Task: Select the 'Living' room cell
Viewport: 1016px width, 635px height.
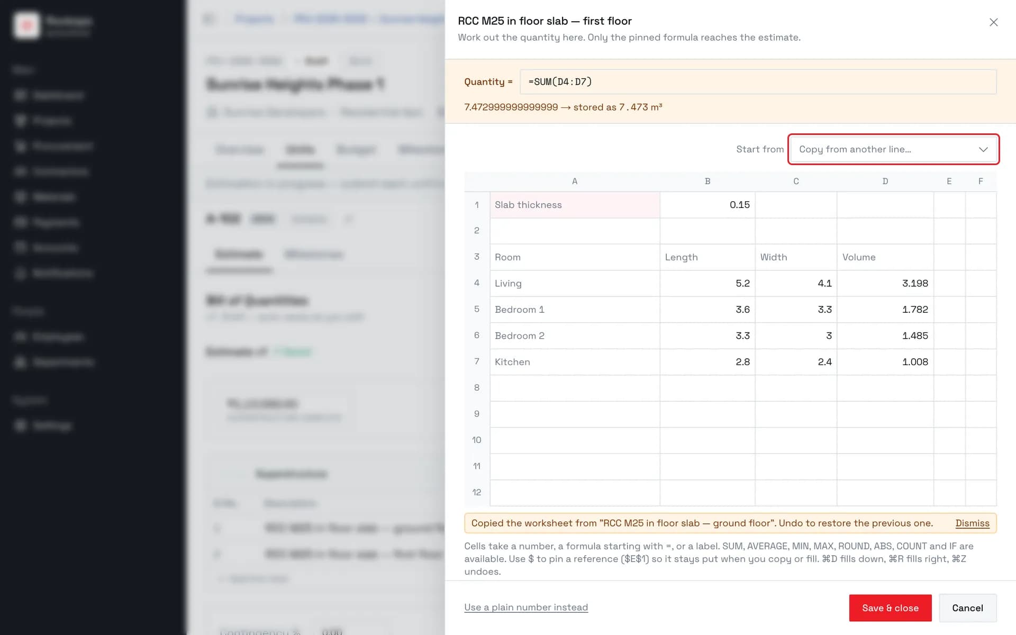Action: tap(575, 284)
